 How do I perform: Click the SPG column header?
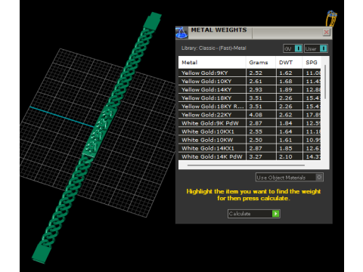[x=312, y=63]
